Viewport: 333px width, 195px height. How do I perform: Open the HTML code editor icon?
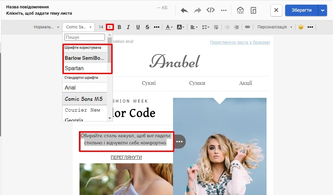coord(210,10)
